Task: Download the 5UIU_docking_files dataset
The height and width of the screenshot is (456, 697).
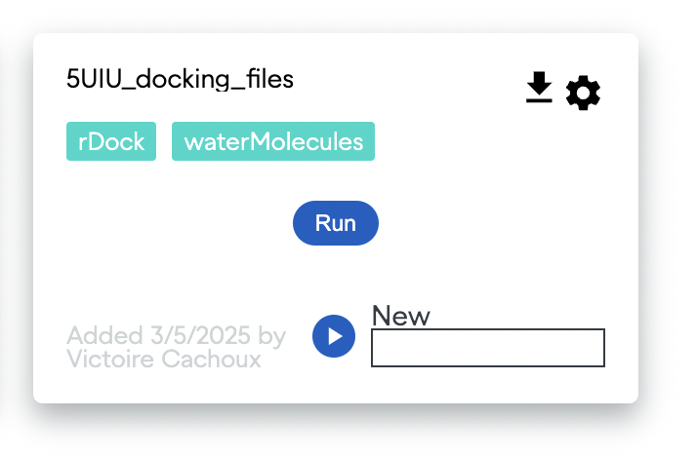Action: coord(539,90)
